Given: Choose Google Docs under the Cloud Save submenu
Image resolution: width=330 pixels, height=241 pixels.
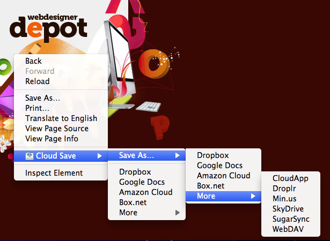Looking at the screenshot, I should 146,182.
